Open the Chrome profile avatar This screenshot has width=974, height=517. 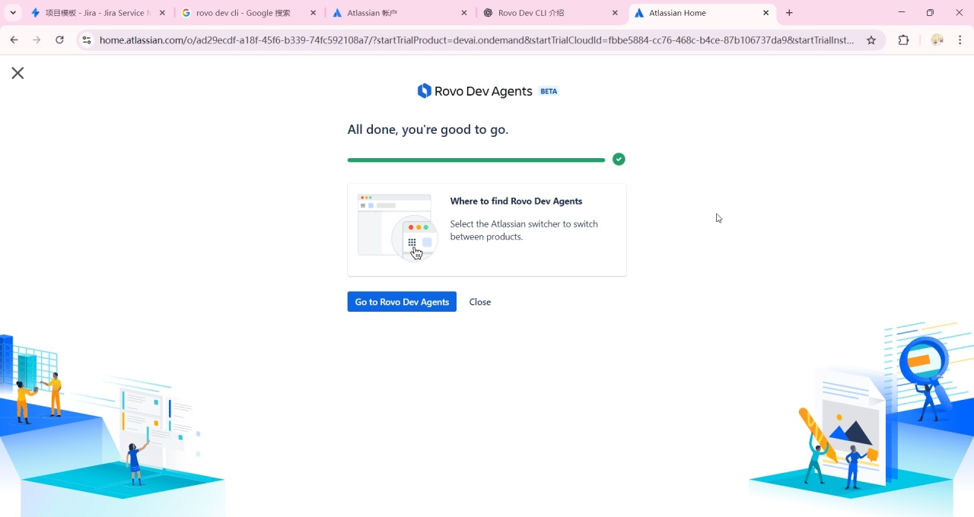click(x=937, y=40)
